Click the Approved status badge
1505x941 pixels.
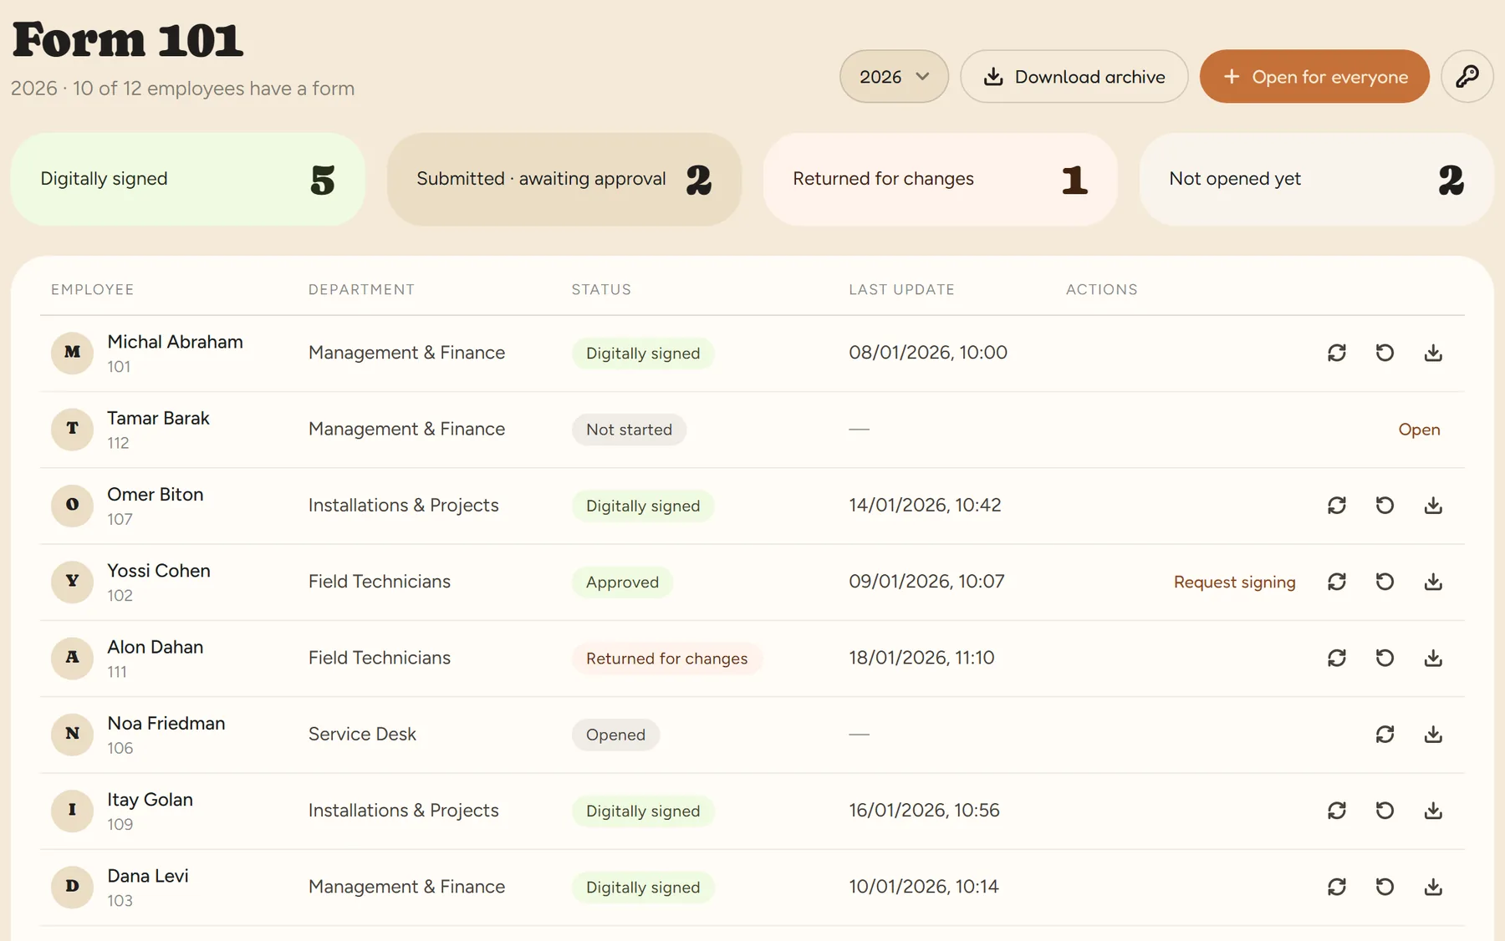click(622, 582)
